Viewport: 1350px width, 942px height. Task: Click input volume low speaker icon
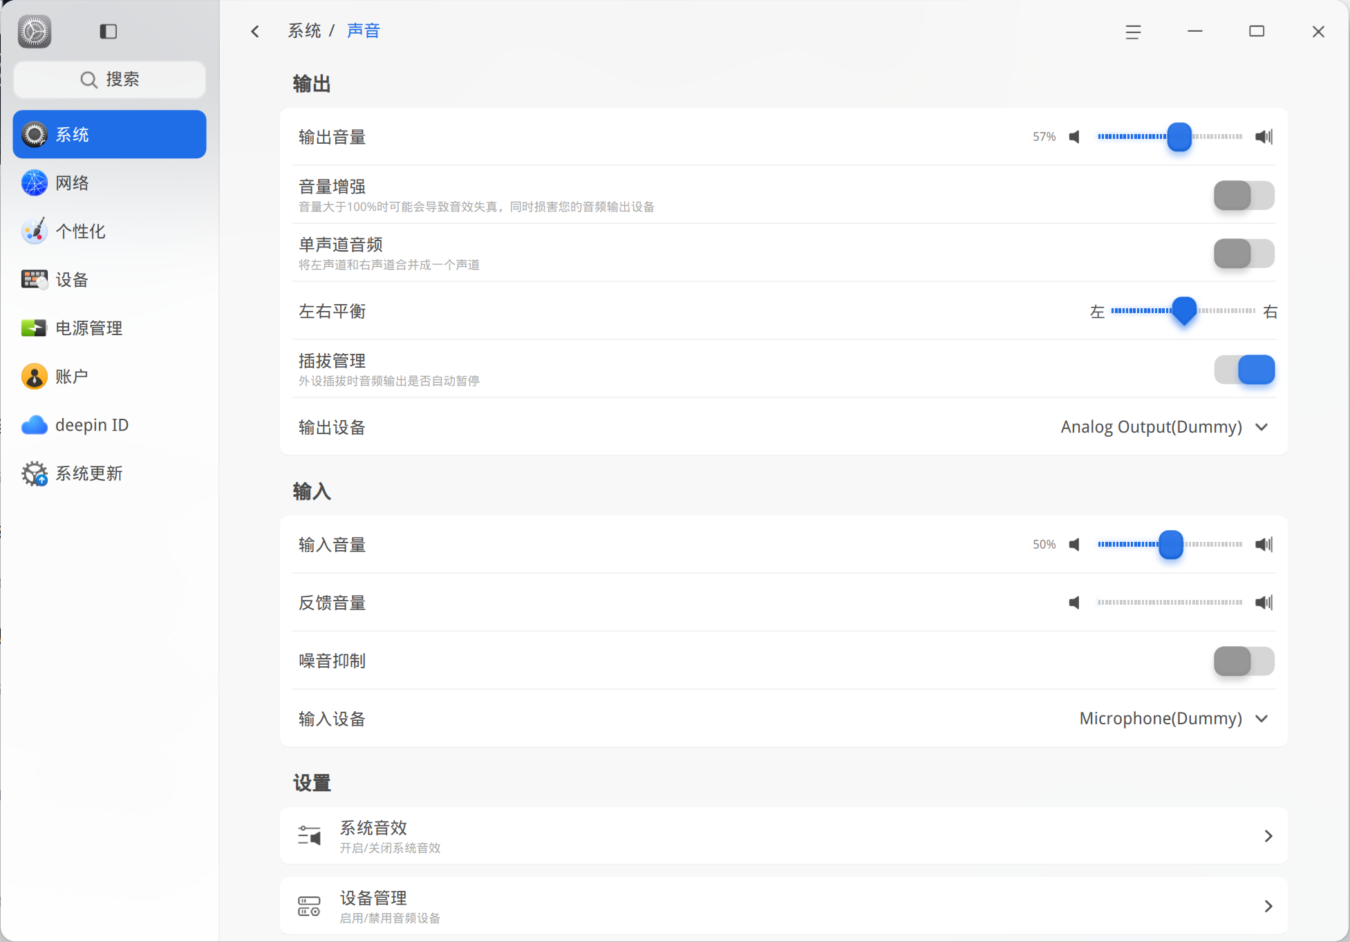(x=1074, y=545)
